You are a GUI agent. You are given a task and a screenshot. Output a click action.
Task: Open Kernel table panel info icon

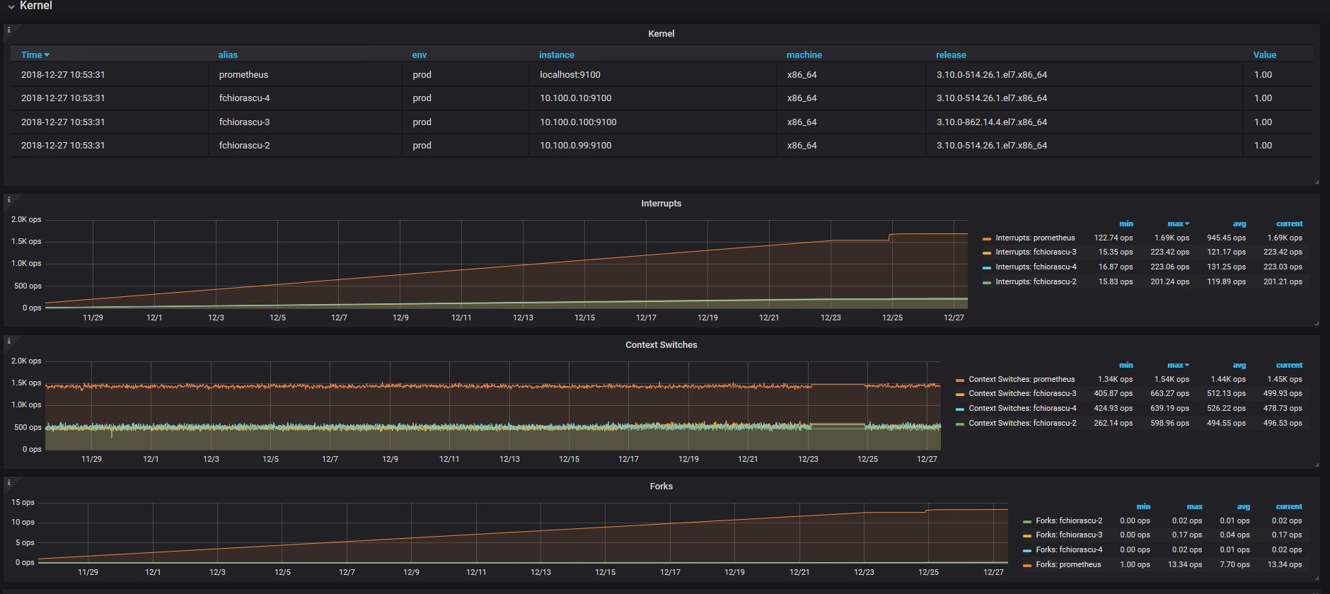click(8, 30)
